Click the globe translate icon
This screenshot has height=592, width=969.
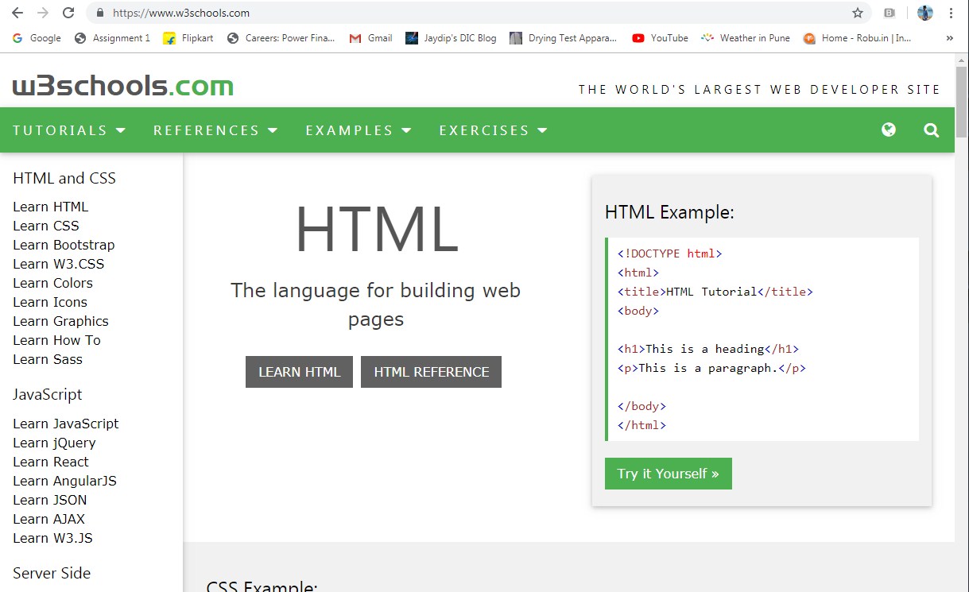(x=889, y=130)
